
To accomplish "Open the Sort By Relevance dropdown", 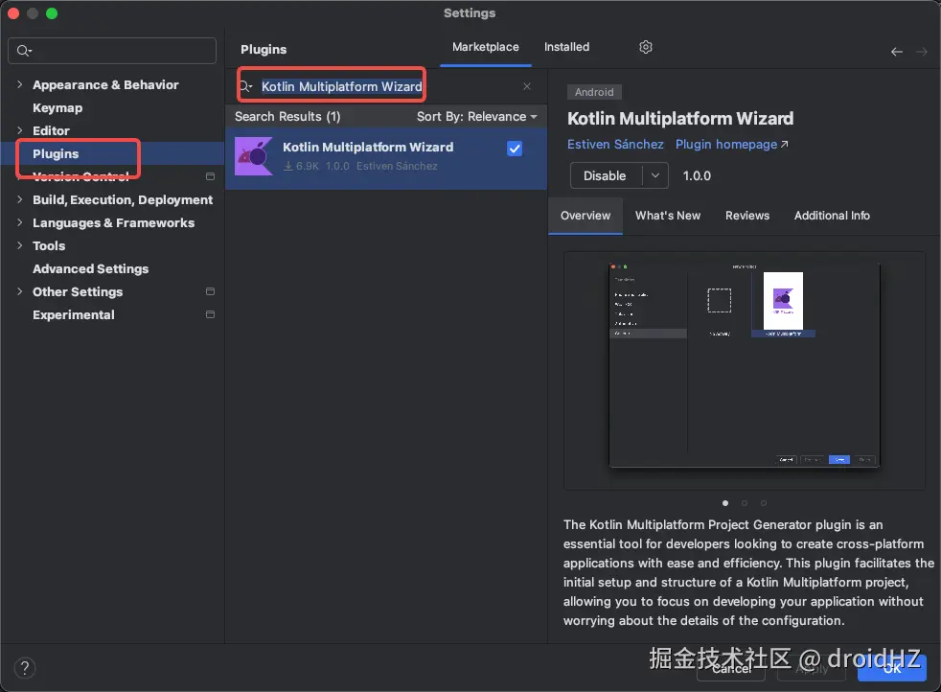I will 476,116.
